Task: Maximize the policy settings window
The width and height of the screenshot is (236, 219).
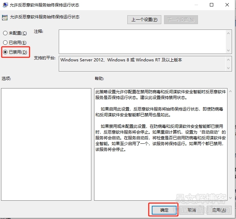Action: [212, 5]
